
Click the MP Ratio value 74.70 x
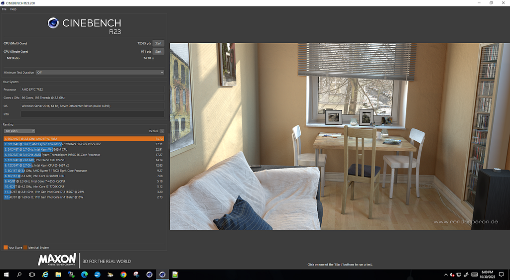click(148, 59)
